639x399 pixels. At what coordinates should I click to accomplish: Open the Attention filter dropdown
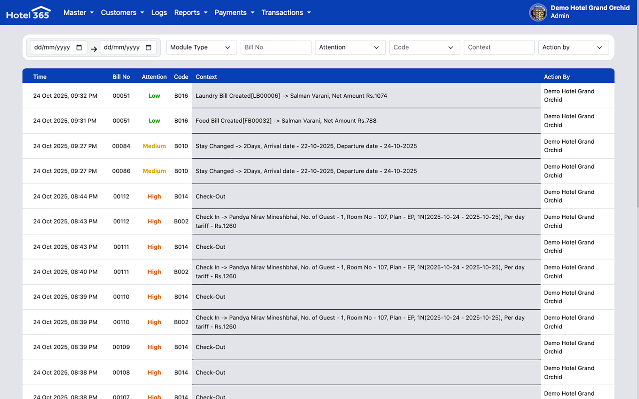[350, 47]
